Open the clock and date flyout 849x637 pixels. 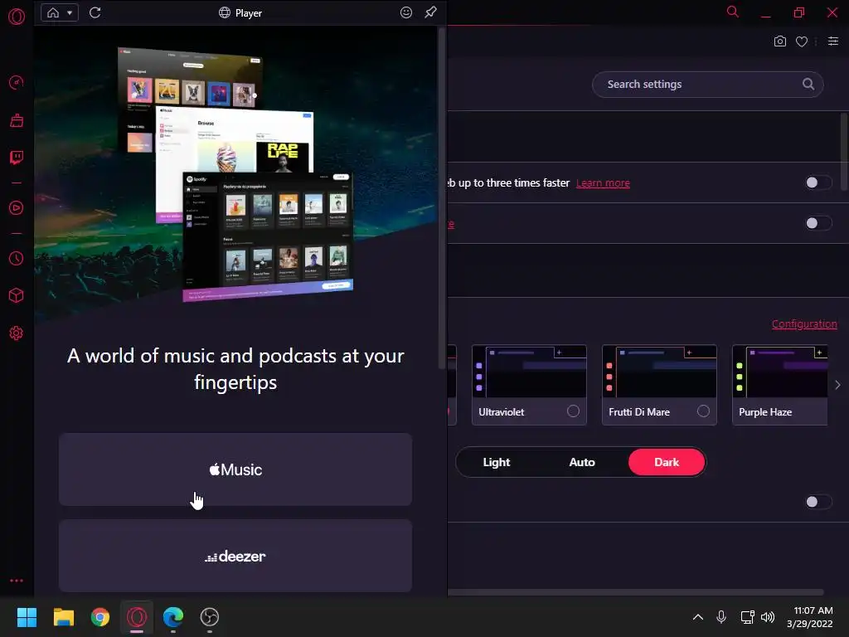[810, 617]
